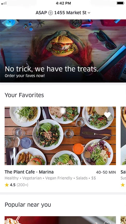Tap the heart on the bottom restaurant card
This screenshot has height=224, width=126.
click(x=107, y=223)
